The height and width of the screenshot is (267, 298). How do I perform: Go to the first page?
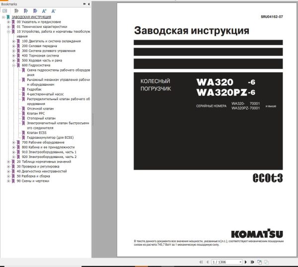point(201,262)
